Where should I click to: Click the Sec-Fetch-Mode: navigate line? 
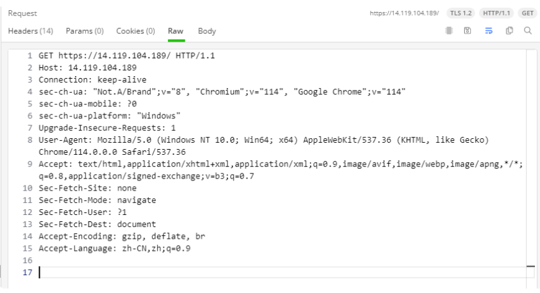click(97, 200)
